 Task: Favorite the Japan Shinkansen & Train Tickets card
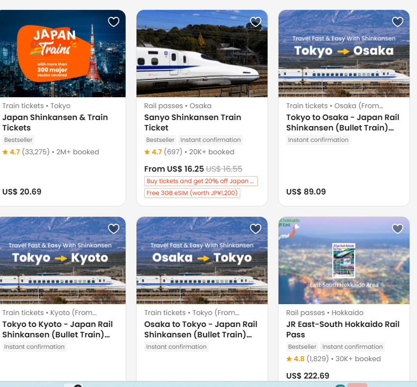114,22
